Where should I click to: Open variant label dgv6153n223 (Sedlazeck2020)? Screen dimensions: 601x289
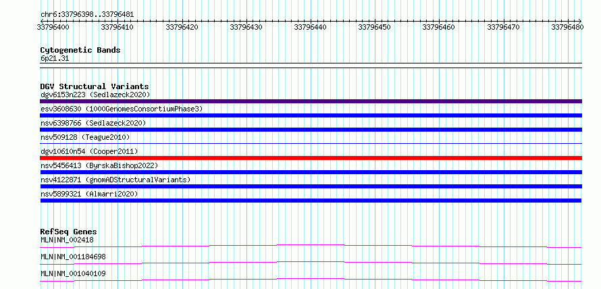coord(95,95)
